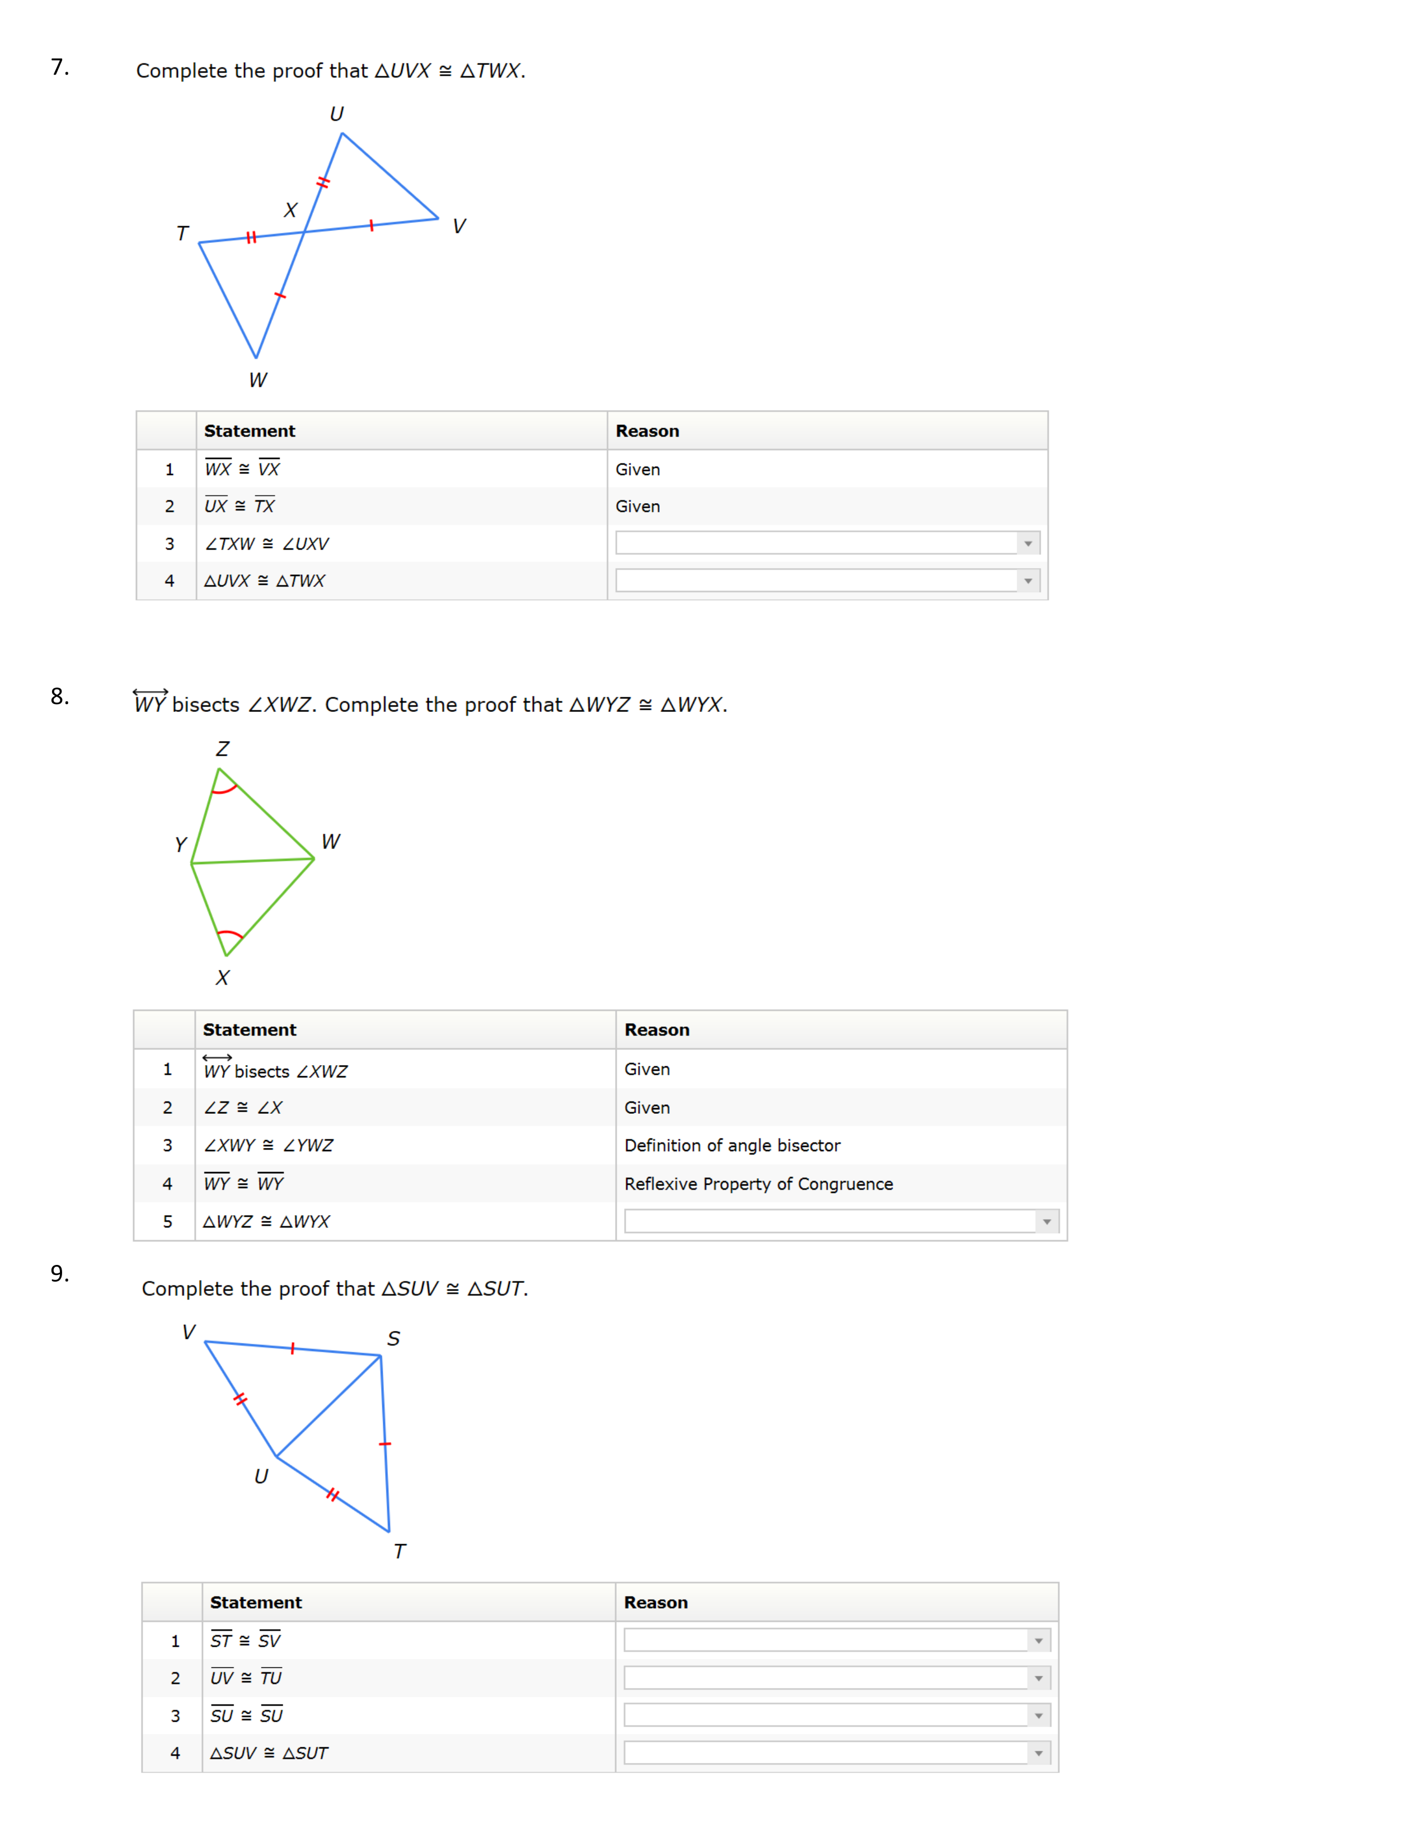This screenshot has width=1427, height=1847.
Task: Expand reason dropdown for UV ≅ TU
Action: pyautogui.click(x=836, y=1678)
